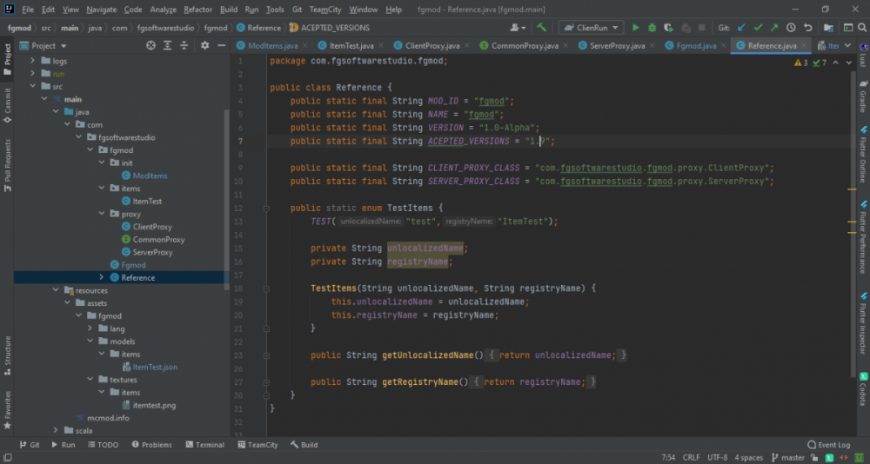Collapse the proxy package in tree
This screenshot has height=464, width=870.
[x=101, y=214]
